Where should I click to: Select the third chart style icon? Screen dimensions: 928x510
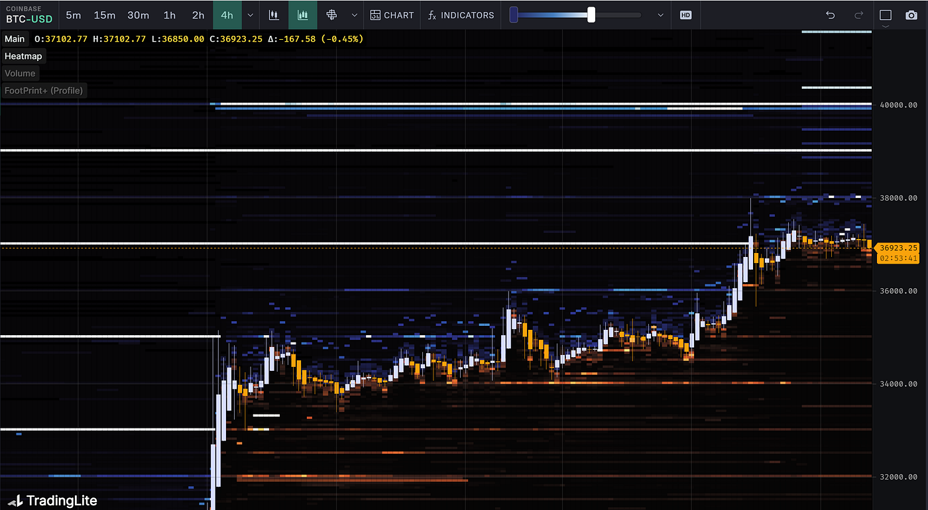(x=331, y=15)
